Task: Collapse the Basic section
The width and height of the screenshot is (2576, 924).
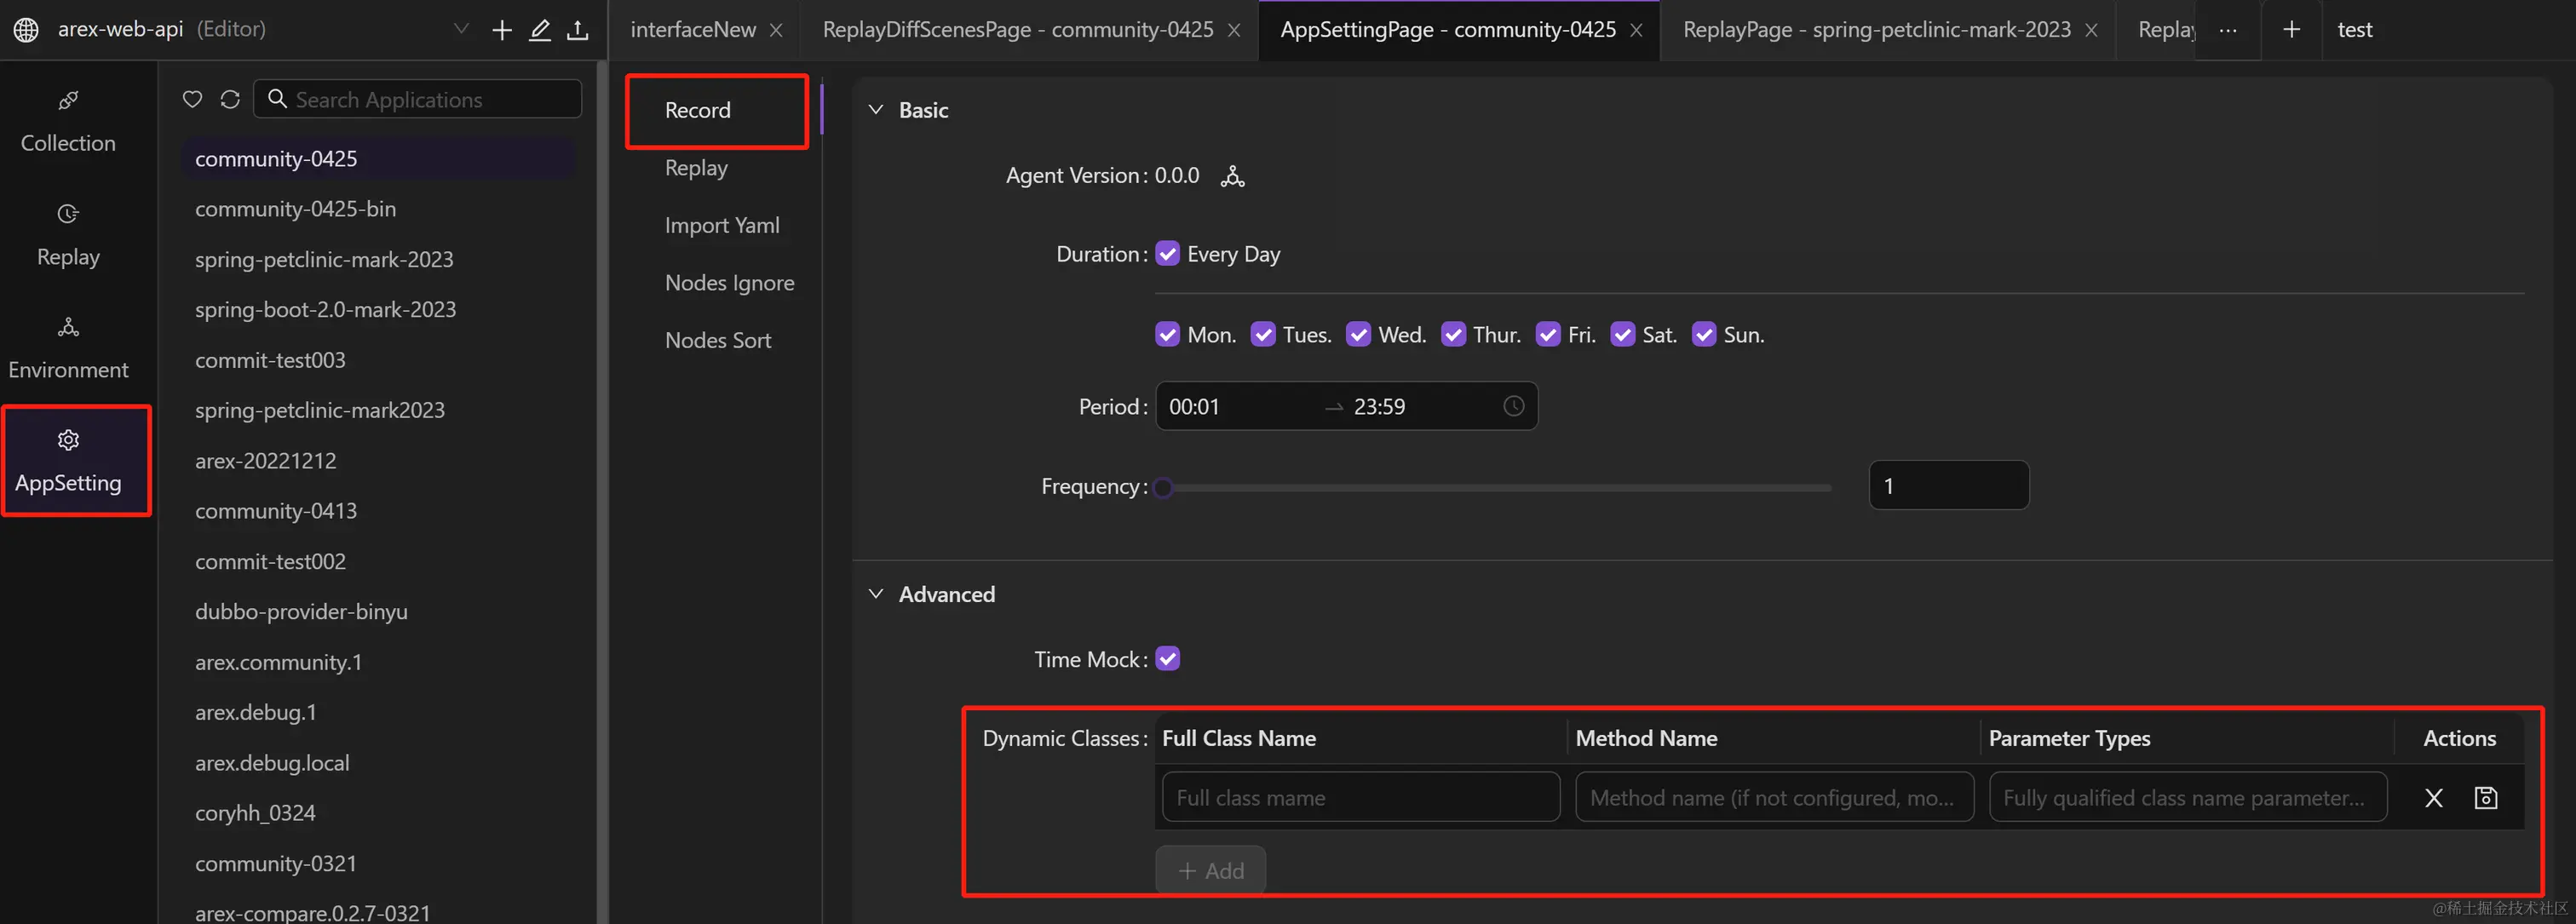Action: (x=876, y=110)
